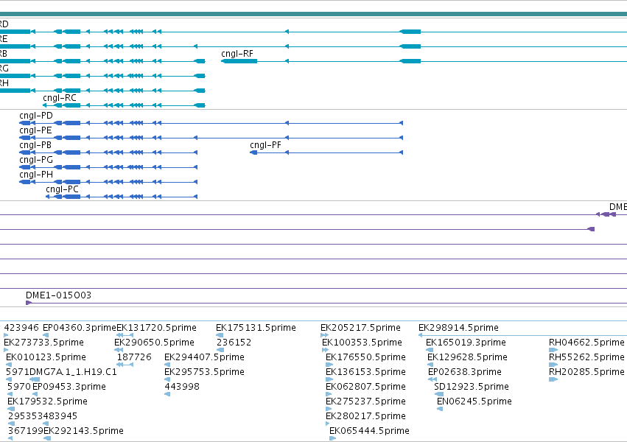Click the EK010123.5prime label

tap(46, 357)
